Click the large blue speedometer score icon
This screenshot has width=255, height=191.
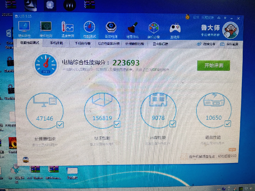[x=46, y=65]
